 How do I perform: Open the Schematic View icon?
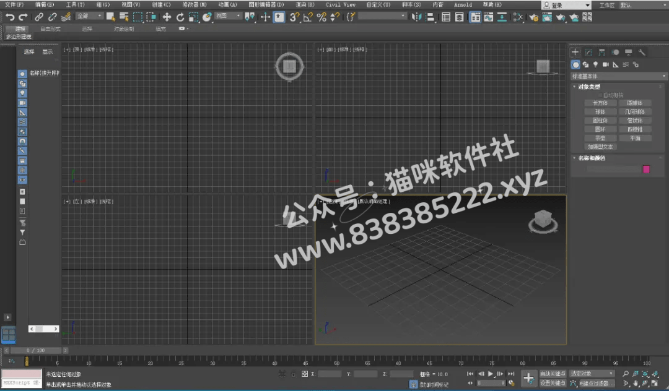(x=502, y=17)
